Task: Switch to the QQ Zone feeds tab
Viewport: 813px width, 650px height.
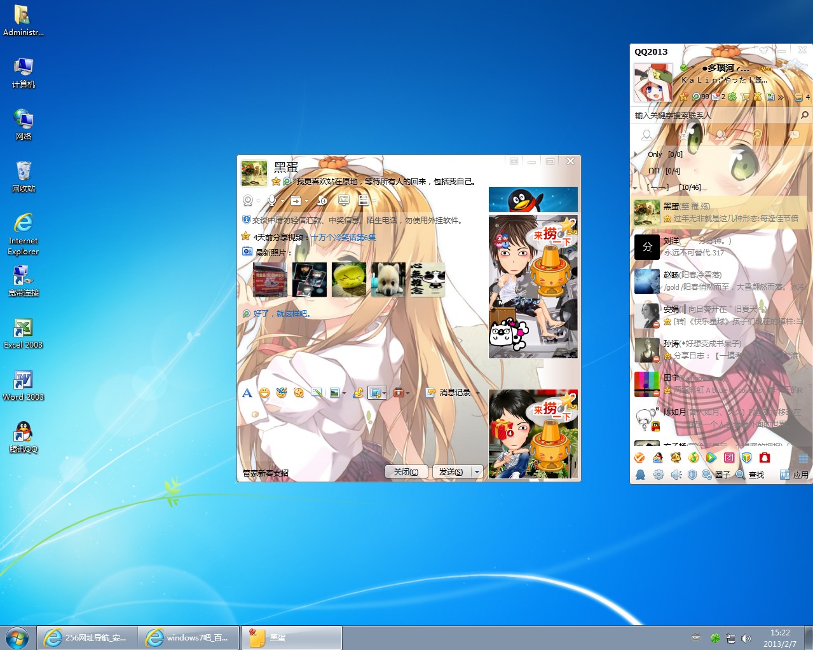Action: [x=684, y=135]
